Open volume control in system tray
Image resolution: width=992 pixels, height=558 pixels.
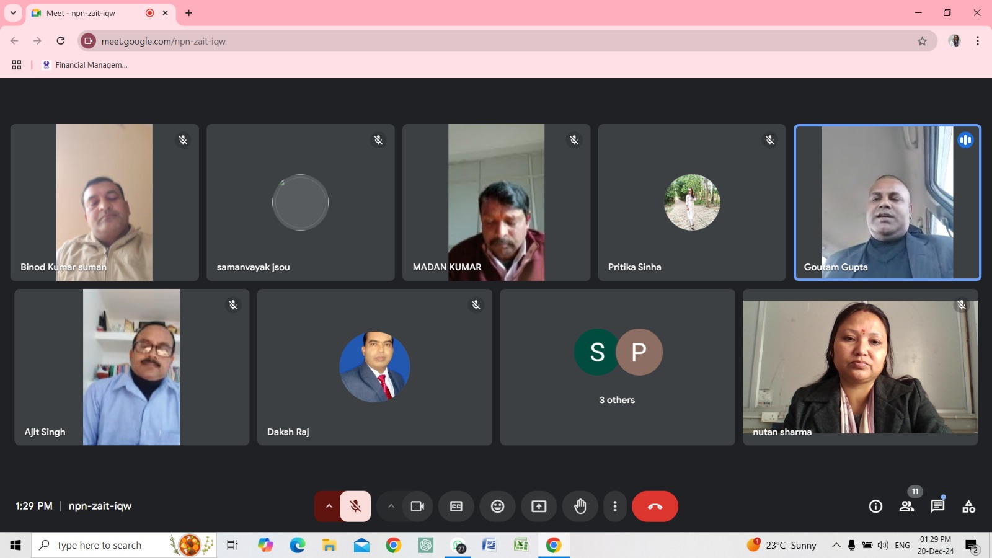coord(883,545)
